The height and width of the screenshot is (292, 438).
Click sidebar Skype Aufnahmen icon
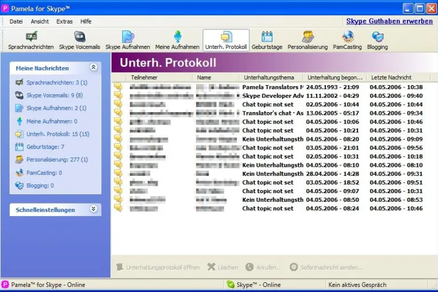click(x=20, y=108)
